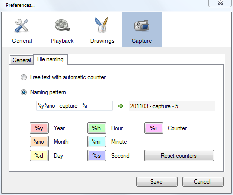Image resolution: width=233 pixels, height=195 pixels.
Task: Click the Minute label
Action: [119, 142]
